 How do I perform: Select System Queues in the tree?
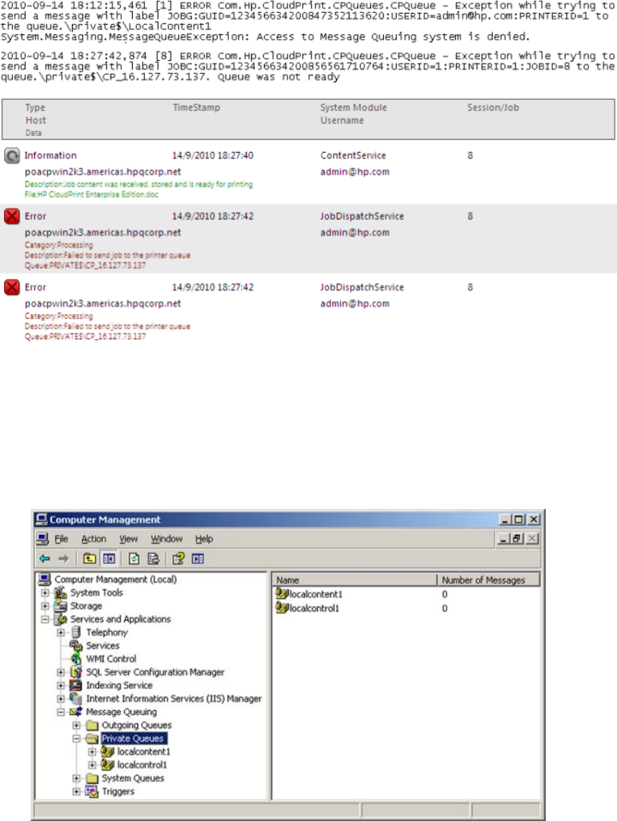click(133, 778)
